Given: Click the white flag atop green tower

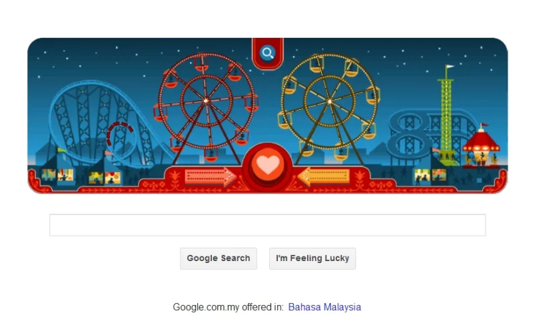Looking at the screenshot, I should pos(450,67).
